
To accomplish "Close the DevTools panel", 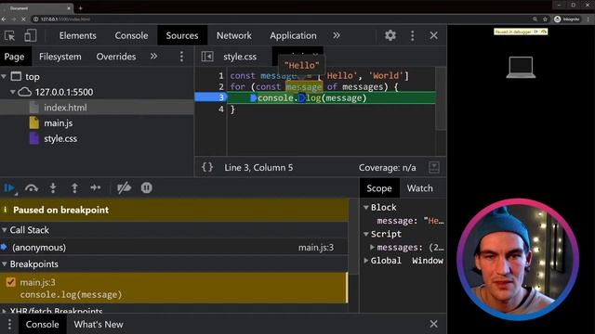I will pyautogui.click(x=434, y=35).
